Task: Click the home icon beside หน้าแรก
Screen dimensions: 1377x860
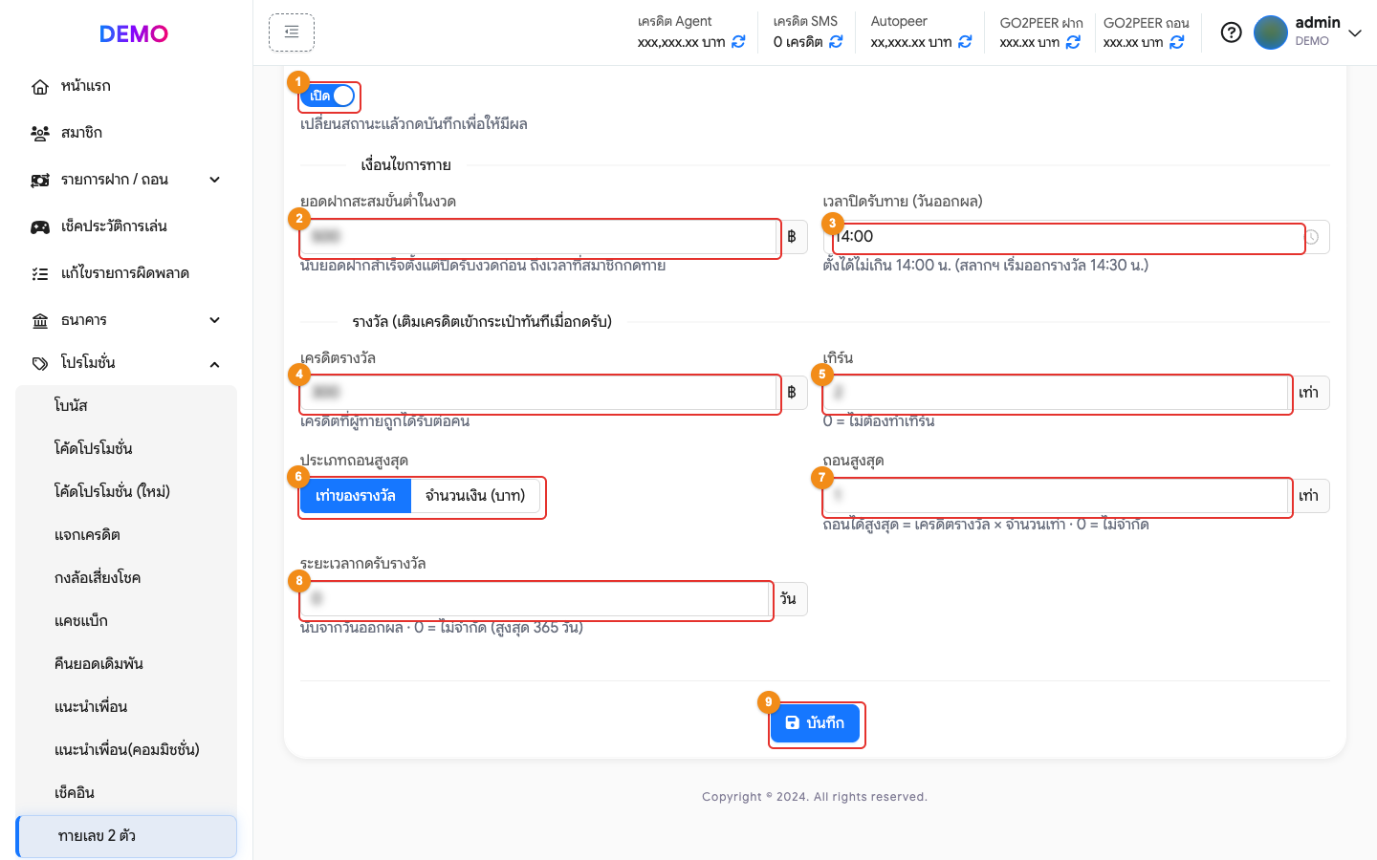Action: point(40,87)
